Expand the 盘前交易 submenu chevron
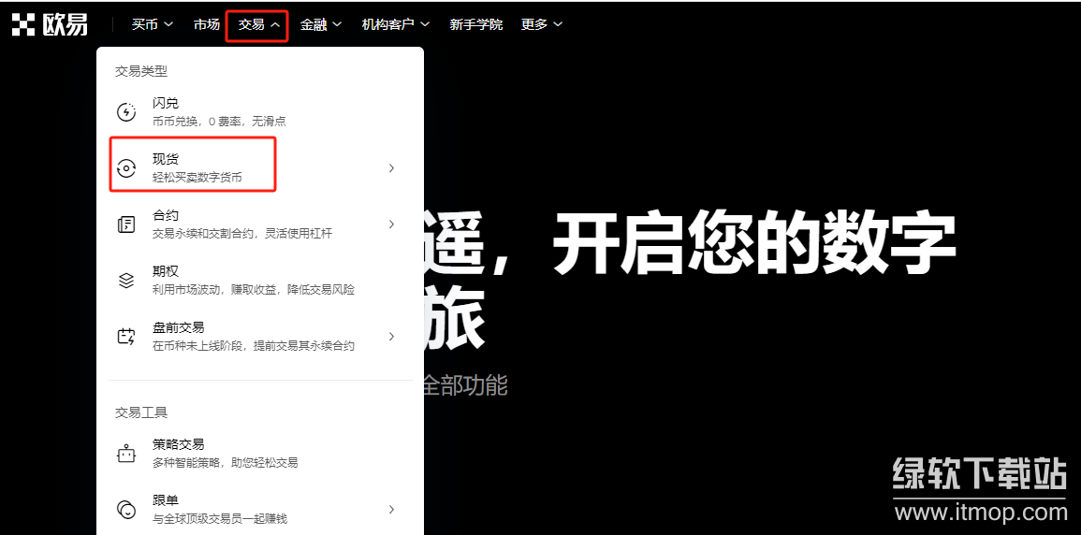This screenshot has height=535, width=1081. pyautogui.click(x=391, y=337)
